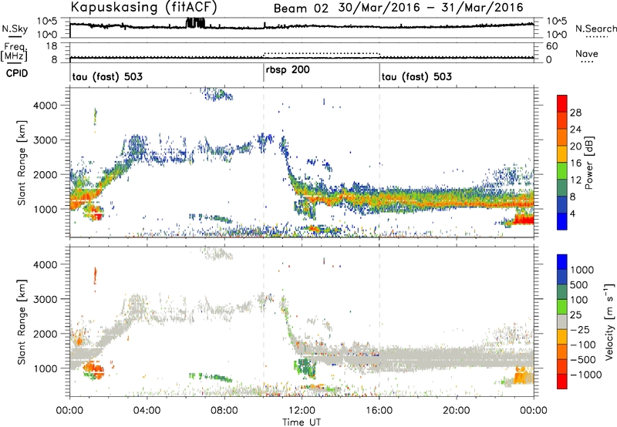The image size is (617, 427).
Task: Click the noise spike burst in the N.Sky trace
Action: coord(195,23)
